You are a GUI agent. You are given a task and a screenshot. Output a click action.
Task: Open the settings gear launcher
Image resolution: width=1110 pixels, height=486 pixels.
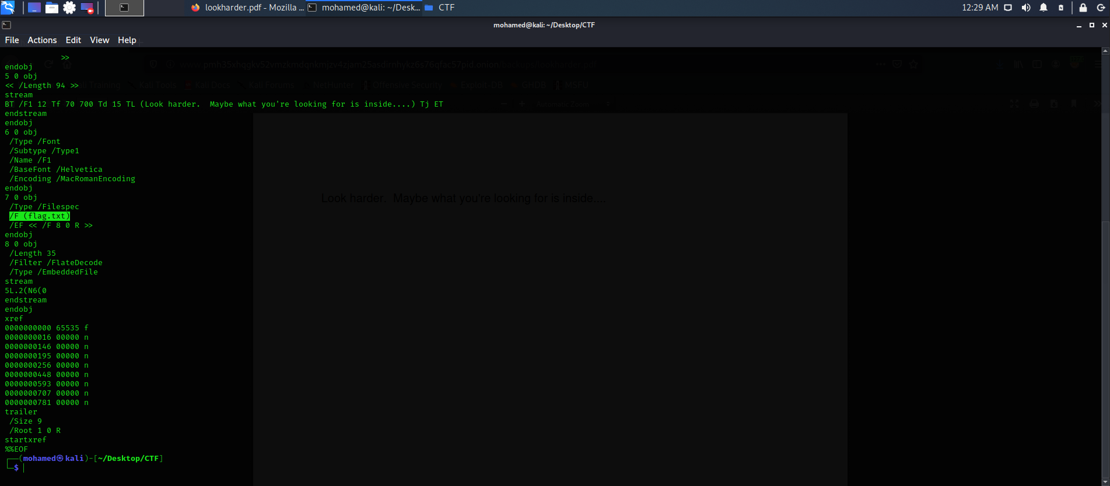[x=69, y=8]
